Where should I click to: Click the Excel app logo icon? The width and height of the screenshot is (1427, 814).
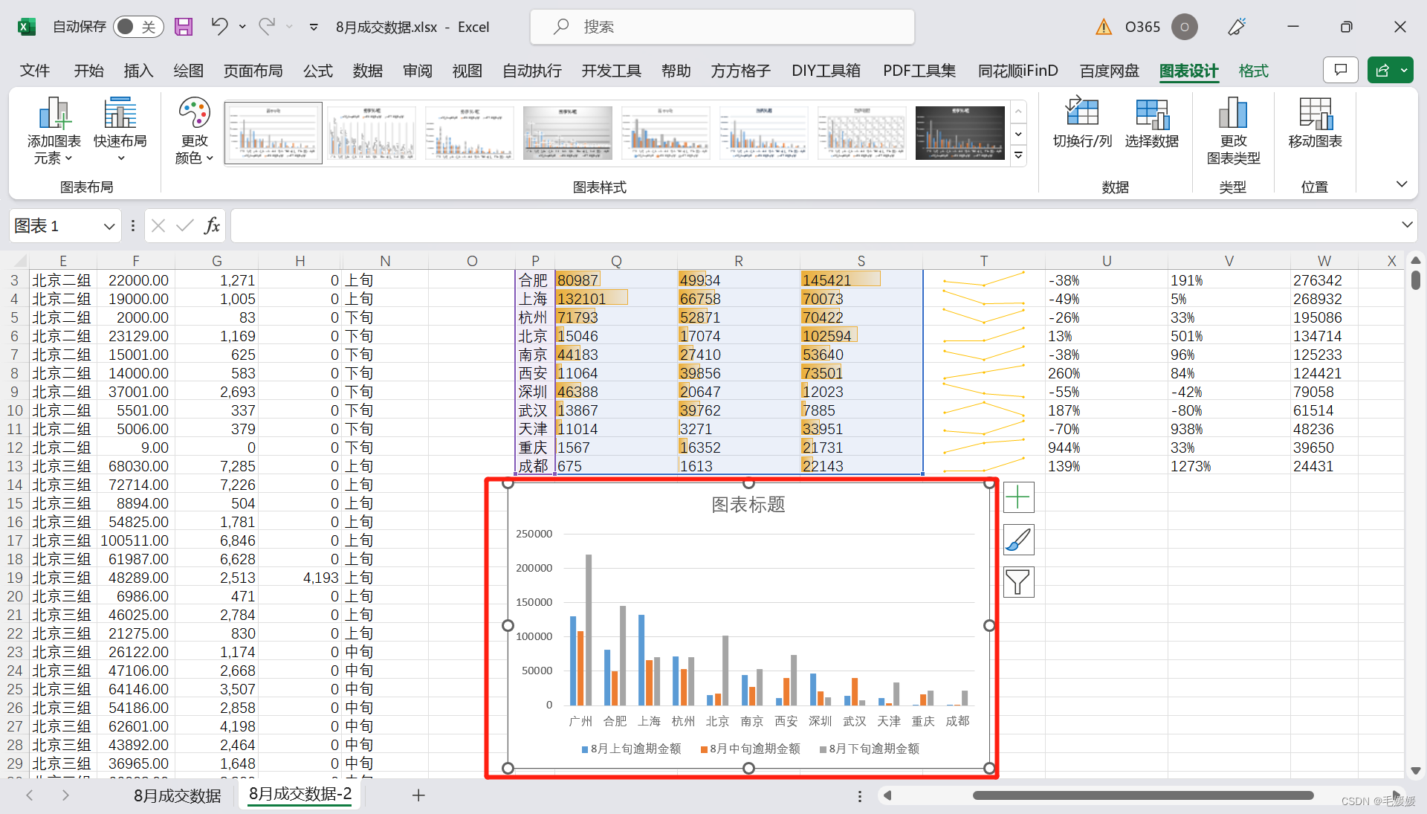pos(27,27)
